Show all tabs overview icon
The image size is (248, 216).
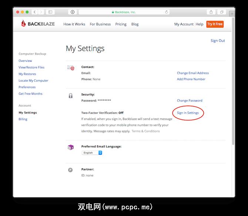(222, 12)
